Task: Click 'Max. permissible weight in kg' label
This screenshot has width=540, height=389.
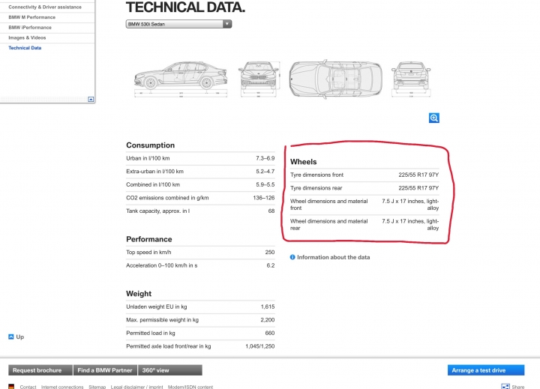Action: 162,320
